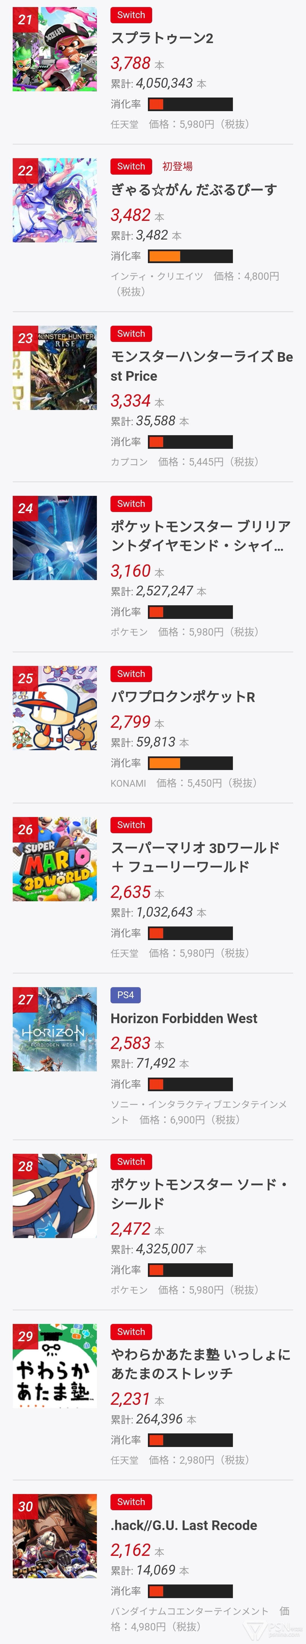
Task: Click the rank 22 game cover image
Action: [x=55, y=200]
